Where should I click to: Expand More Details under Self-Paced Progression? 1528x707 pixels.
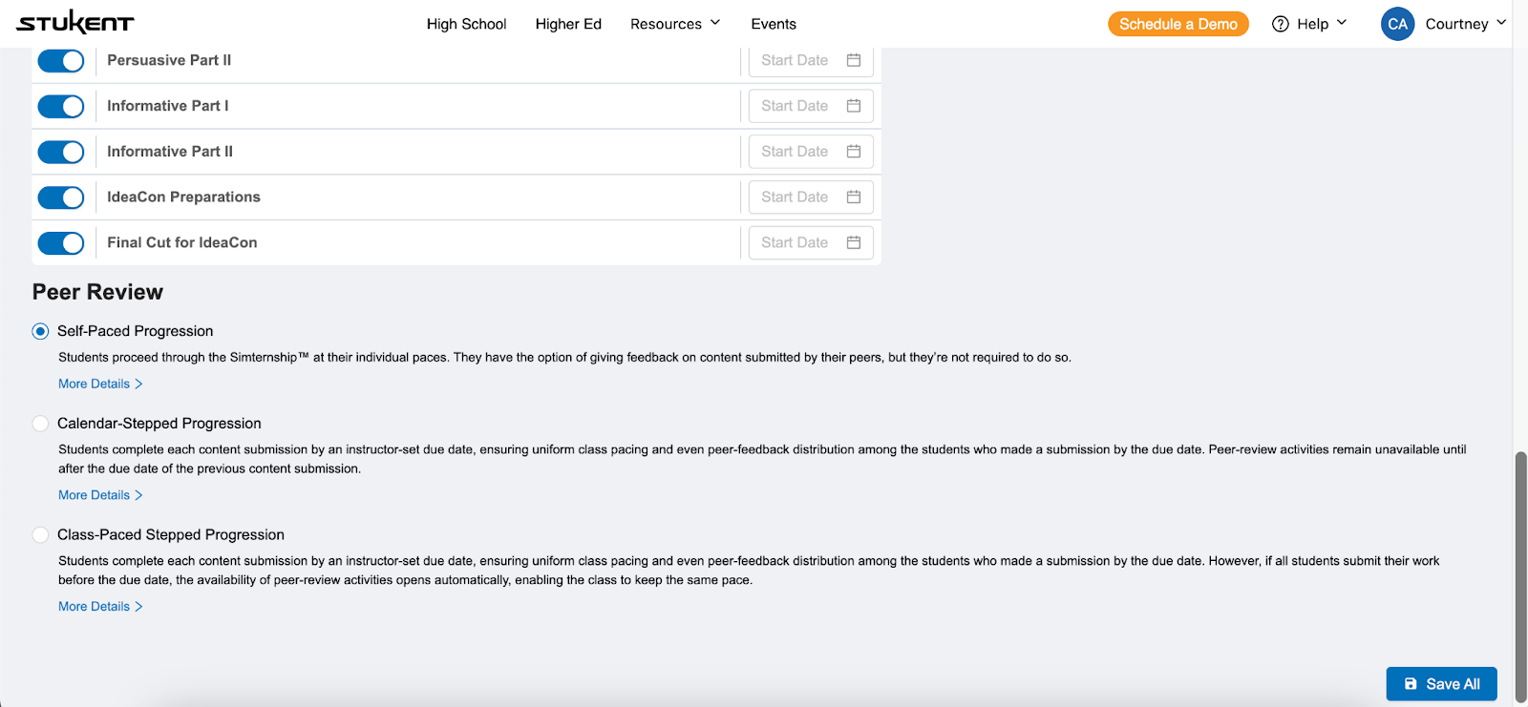pos(100,384)
